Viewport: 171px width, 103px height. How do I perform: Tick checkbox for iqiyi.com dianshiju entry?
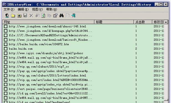(x=6, y=53)
